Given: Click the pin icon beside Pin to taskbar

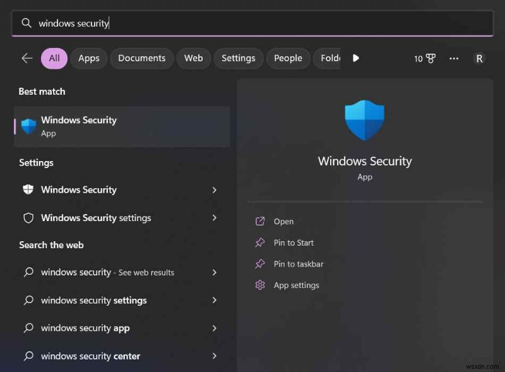Looking at the screenshot, I should click(260, 264).
